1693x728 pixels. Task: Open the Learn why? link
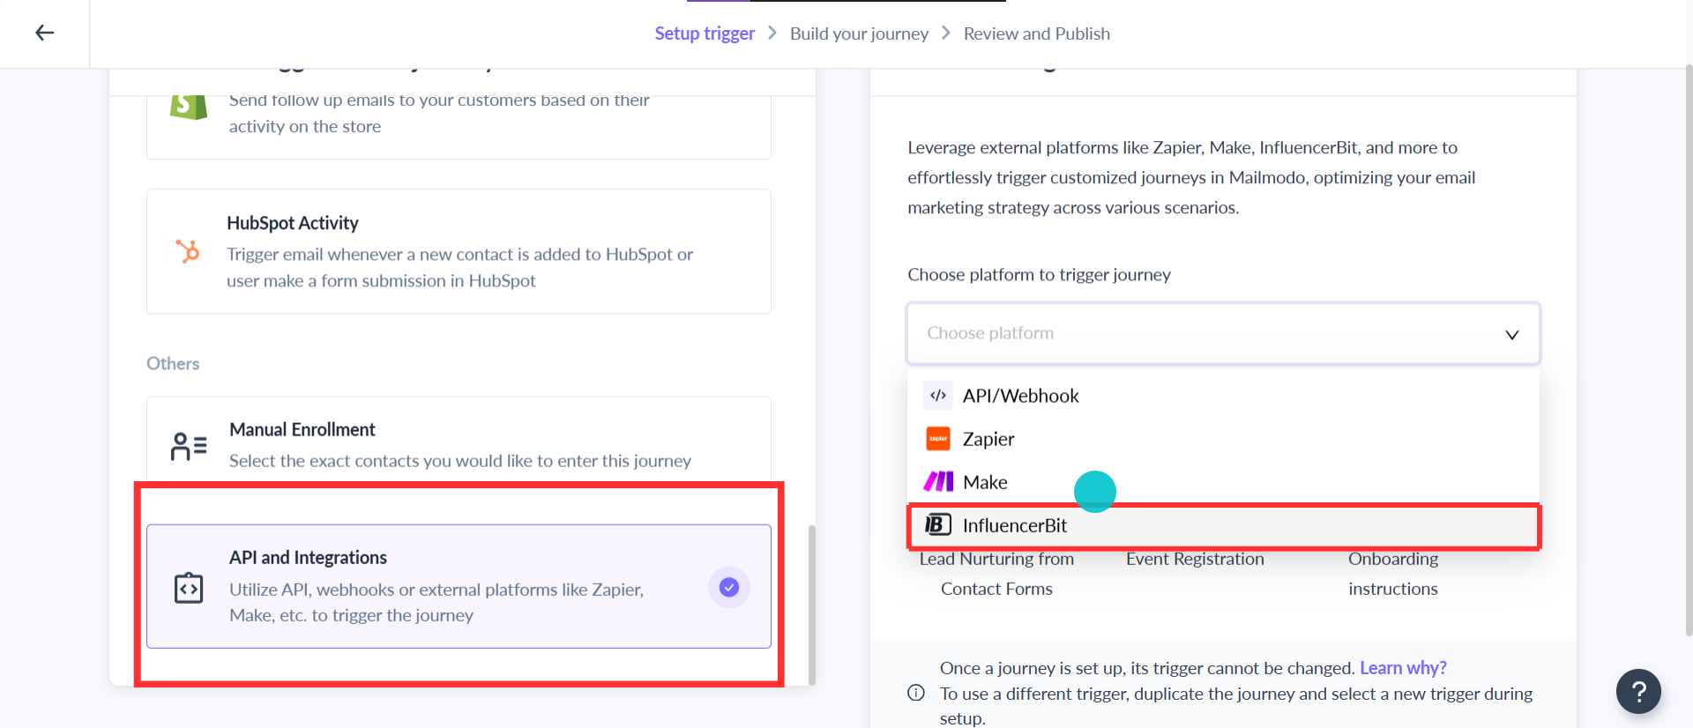coord(1403,668)
